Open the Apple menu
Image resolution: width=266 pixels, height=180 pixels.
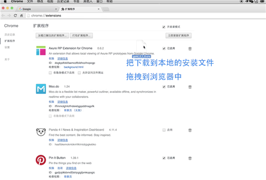5,1
